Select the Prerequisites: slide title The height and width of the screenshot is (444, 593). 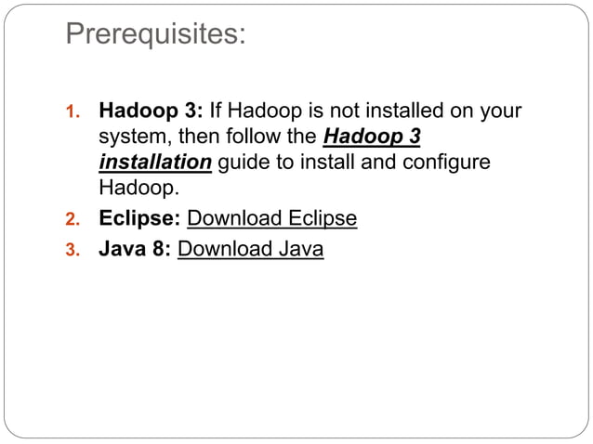[x=155, y=34]
